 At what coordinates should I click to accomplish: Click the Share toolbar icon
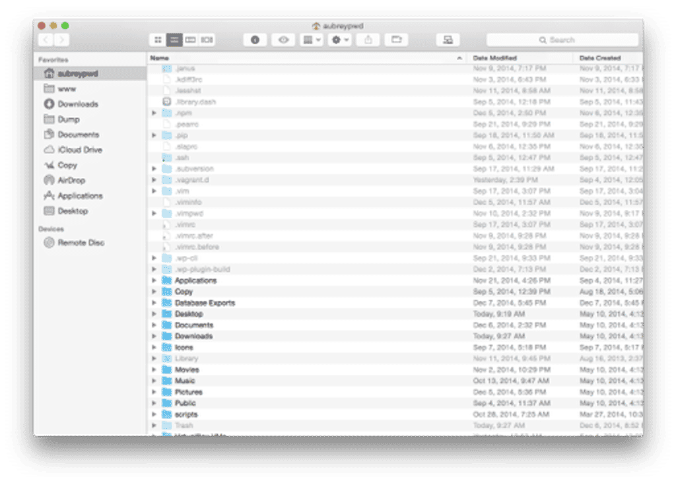368,40
